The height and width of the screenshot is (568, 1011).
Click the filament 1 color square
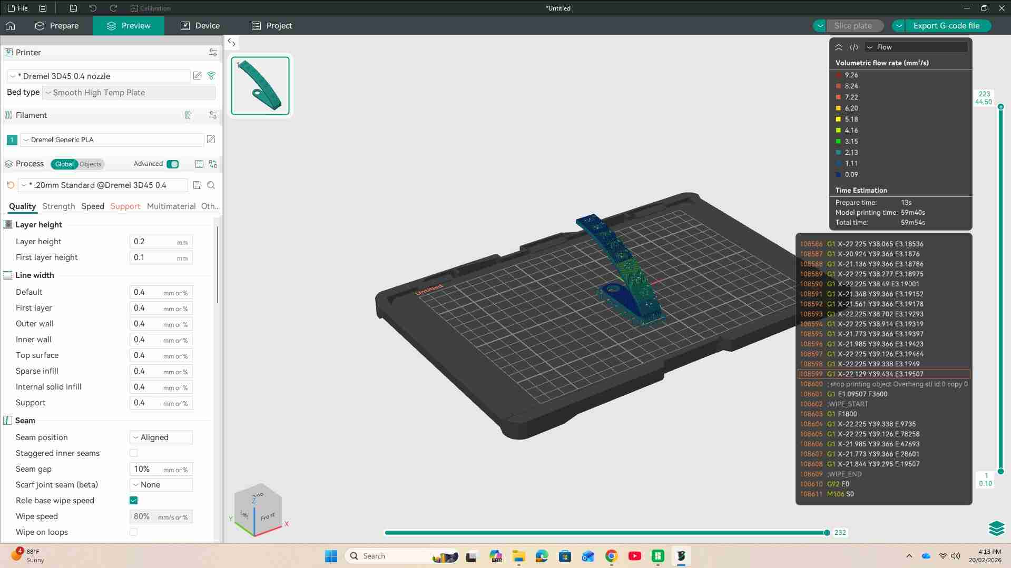[x=12, y=140]
